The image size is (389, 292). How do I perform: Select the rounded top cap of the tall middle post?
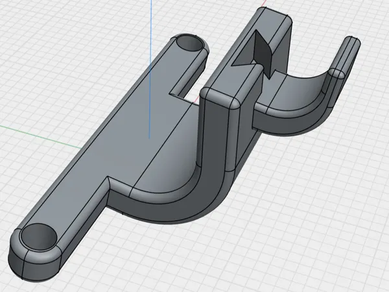(x=221, y=97)
